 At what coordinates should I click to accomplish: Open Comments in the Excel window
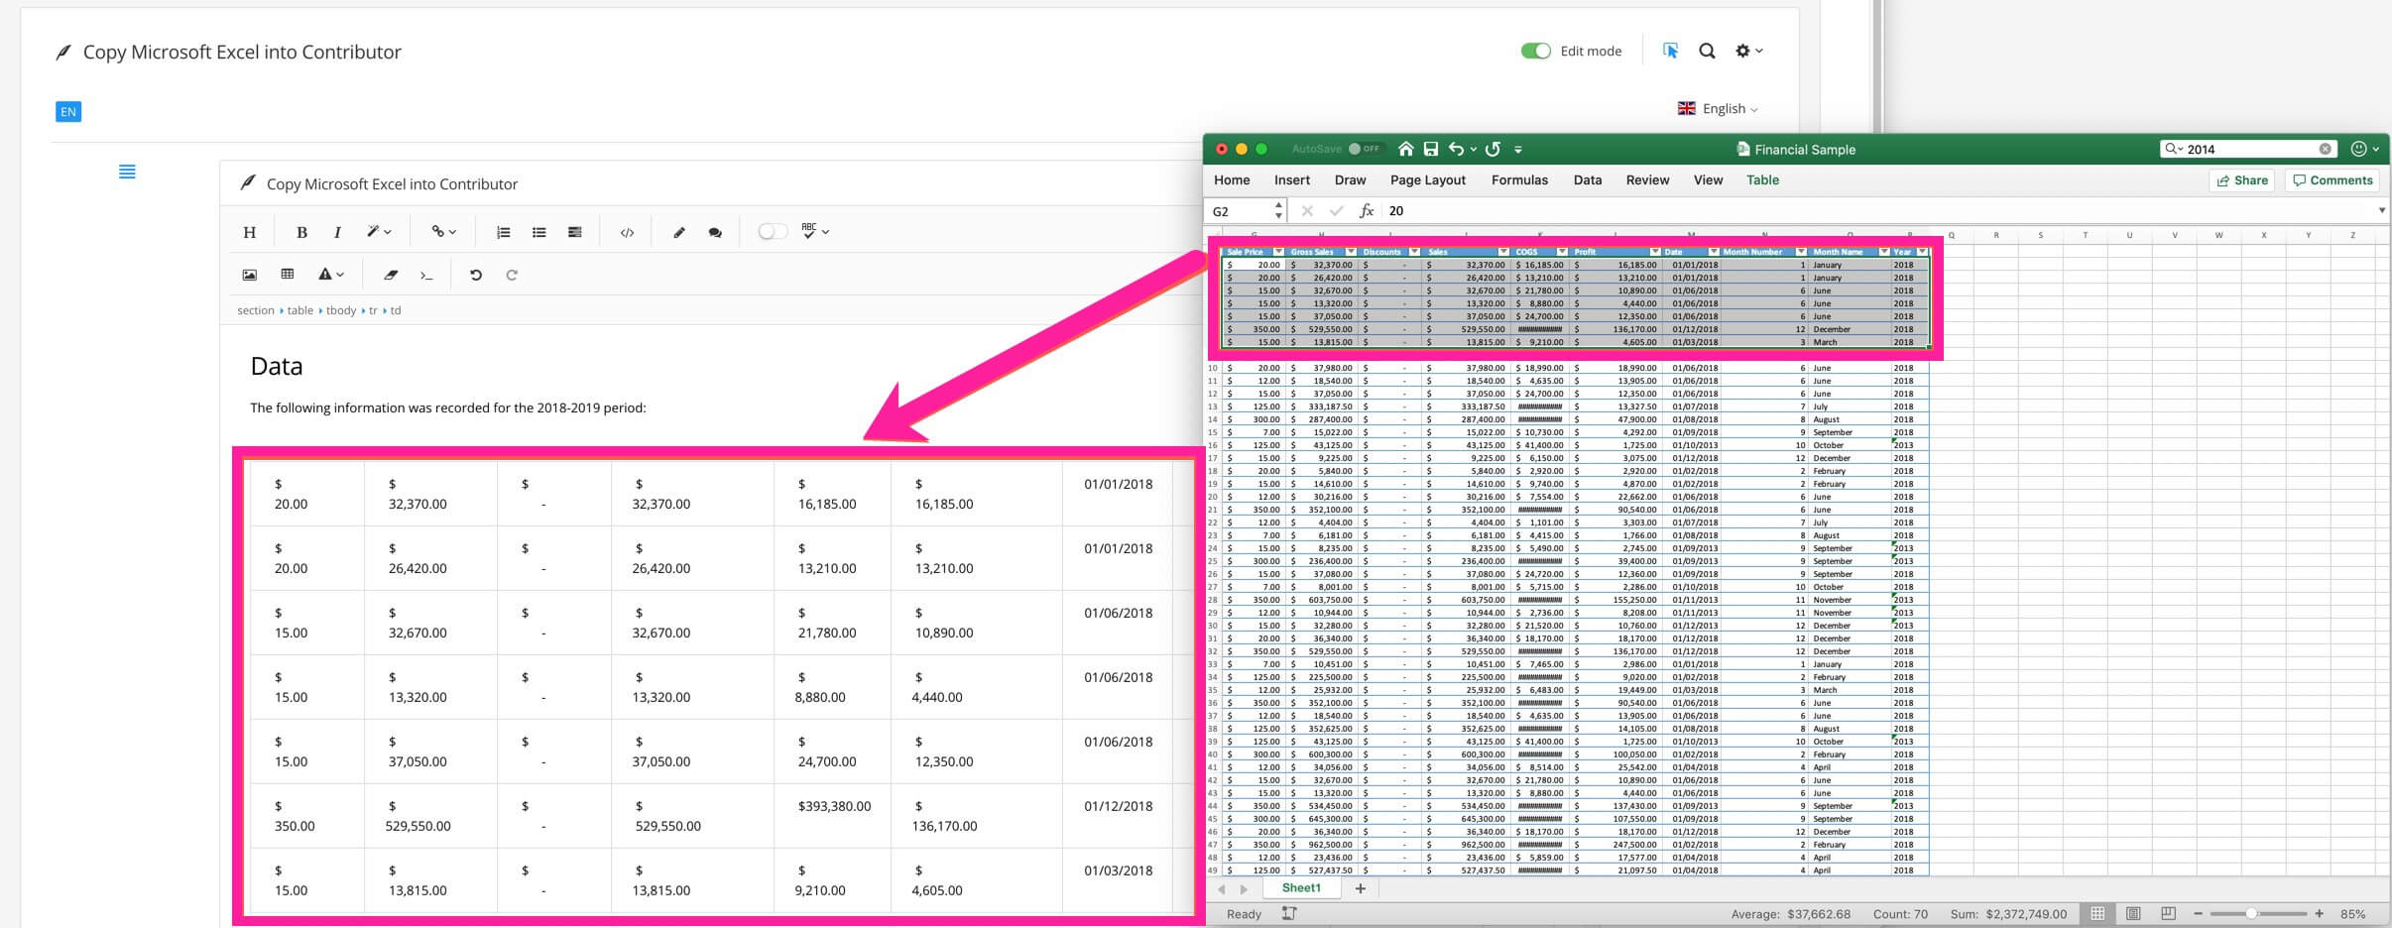coord(2332,179)
